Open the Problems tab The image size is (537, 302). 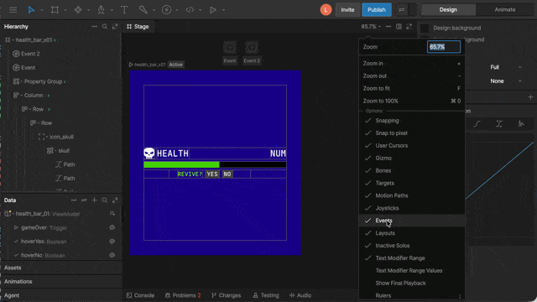point(183,295)
